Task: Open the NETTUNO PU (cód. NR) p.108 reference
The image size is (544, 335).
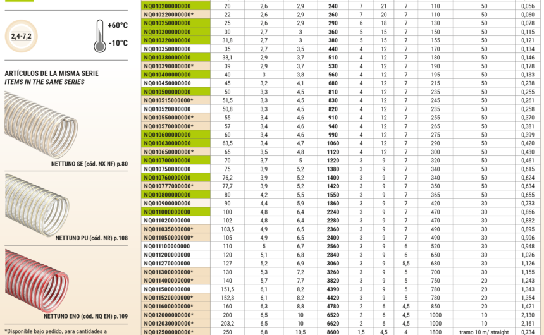Action: click(86, 238)
